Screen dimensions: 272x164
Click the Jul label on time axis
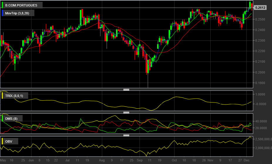67,160
